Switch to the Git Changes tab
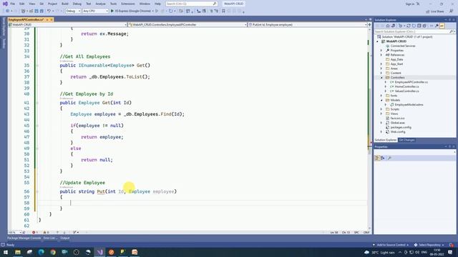The height and width of the screenshot is (257, 458). [406, 140]
